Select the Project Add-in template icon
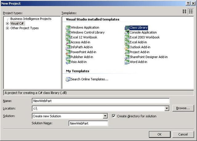This screenshot has width=197, height=141. tap(127, 52)
